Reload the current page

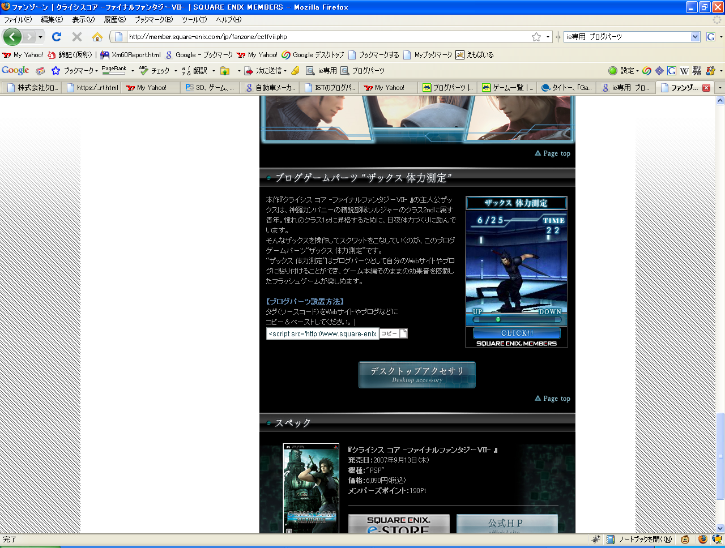pos(57,37)
